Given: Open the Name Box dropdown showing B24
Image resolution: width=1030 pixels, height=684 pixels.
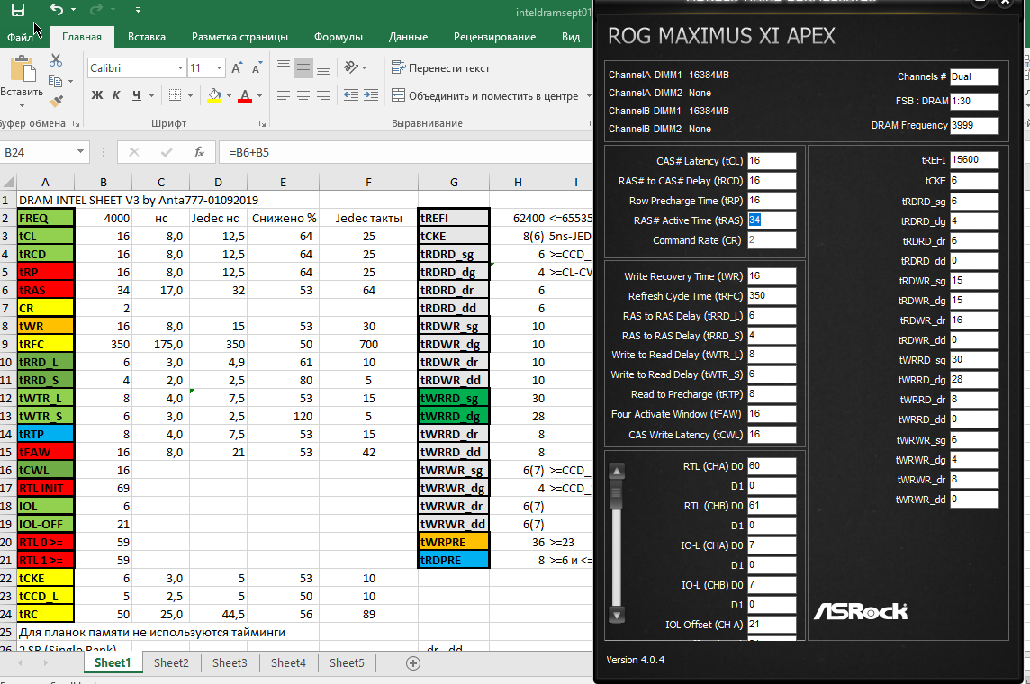Looking at the screenshot, I should click(x=80, y=152).
